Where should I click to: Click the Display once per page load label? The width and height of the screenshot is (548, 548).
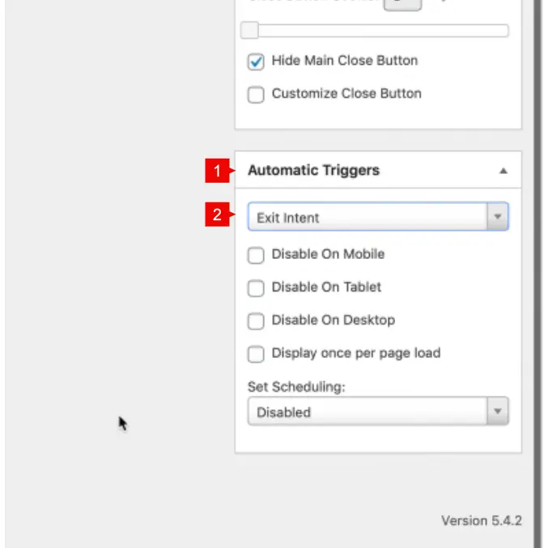(x=355, y=353)
